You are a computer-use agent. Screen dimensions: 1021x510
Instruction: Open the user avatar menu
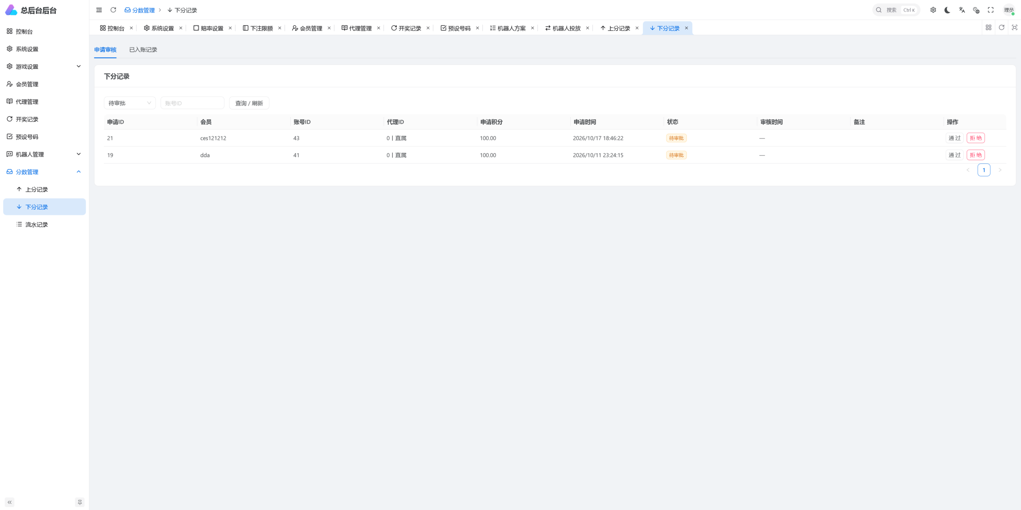tap(1009, 10)
